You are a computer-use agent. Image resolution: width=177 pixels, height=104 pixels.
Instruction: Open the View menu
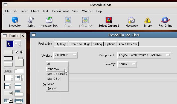tap(75, 11)
